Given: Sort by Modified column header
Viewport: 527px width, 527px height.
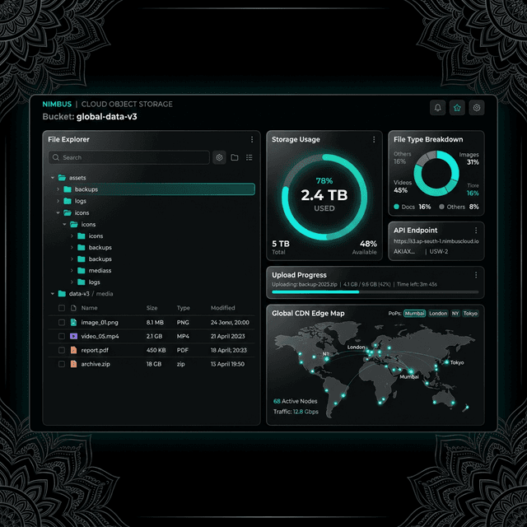Looking at the screenshot, I should 223,308.
